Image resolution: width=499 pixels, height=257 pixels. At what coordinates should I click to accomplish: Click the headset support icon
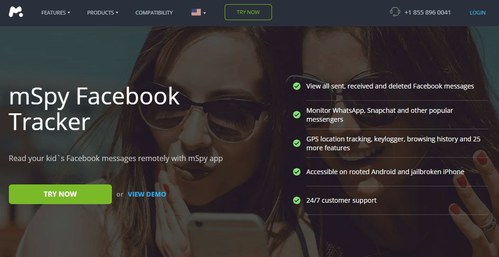click(x=395, y=12)
